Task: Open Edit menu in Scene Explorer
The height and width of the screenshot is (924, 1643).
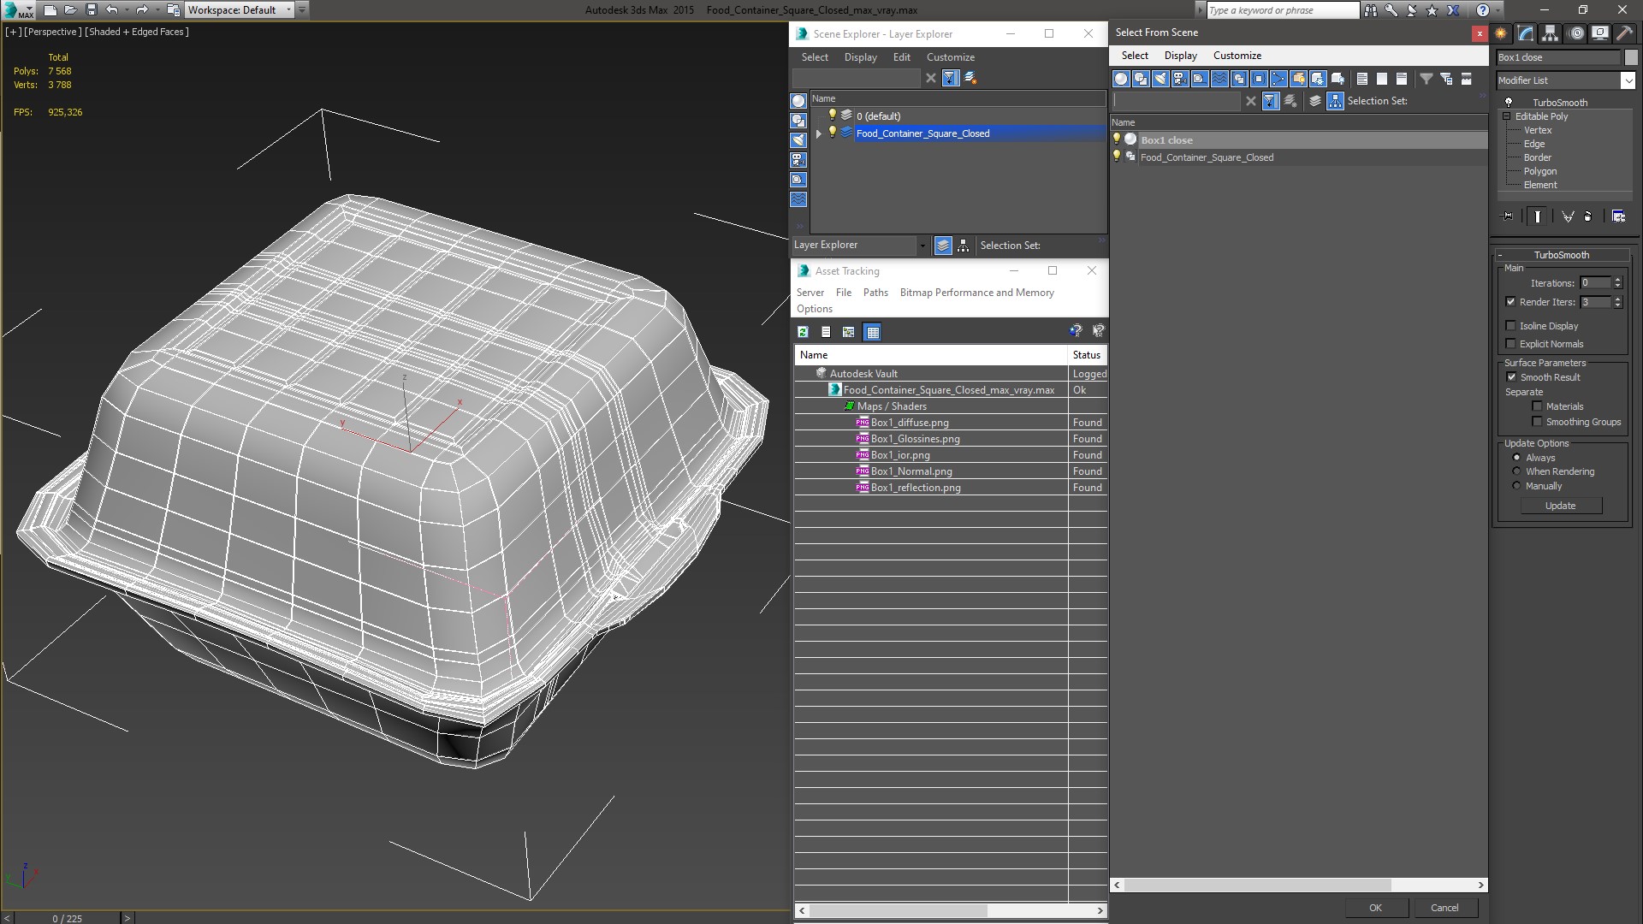Action: pos(902,57)
